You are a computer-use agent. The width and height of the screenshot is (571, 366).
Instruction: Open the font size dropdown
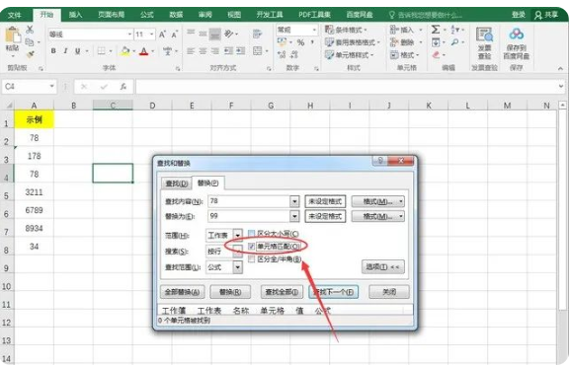(x=152, y=35)
